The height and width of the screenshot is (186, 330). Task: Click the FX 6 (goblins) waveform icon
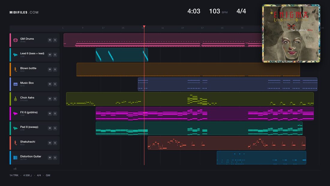pyautogui.click(x=15, y=114)
